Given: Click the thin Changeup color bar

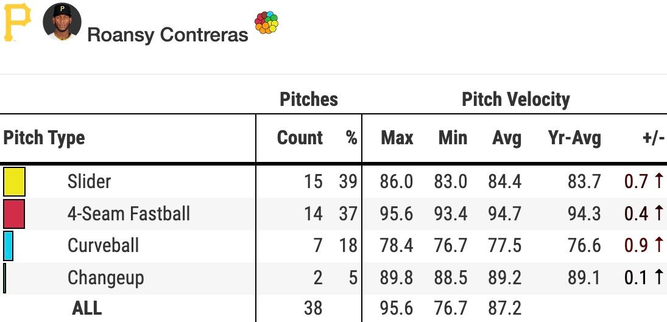Looking at the screenshot, I should 5,278.
